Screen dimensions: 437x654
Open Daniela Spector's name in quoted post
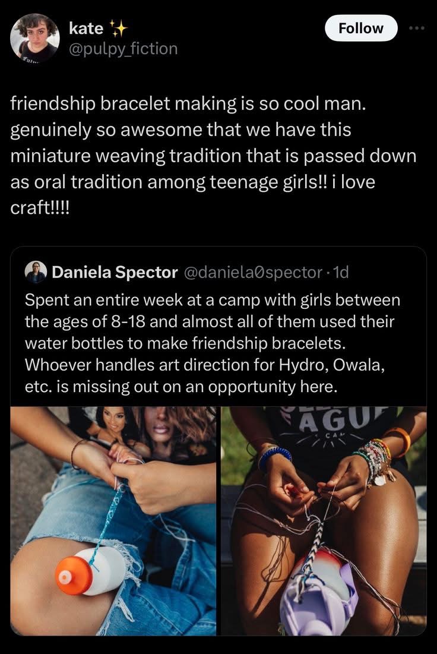(x=115, y=272)
